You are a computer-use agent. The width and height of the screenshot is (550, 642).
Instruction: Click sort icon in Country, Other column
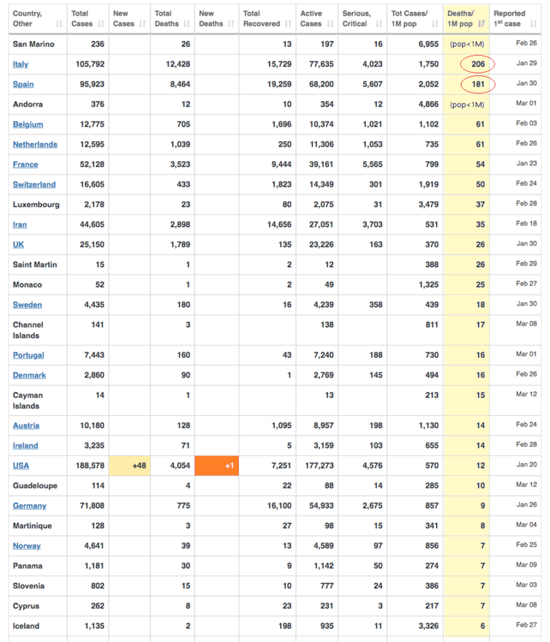pos(59,24)
